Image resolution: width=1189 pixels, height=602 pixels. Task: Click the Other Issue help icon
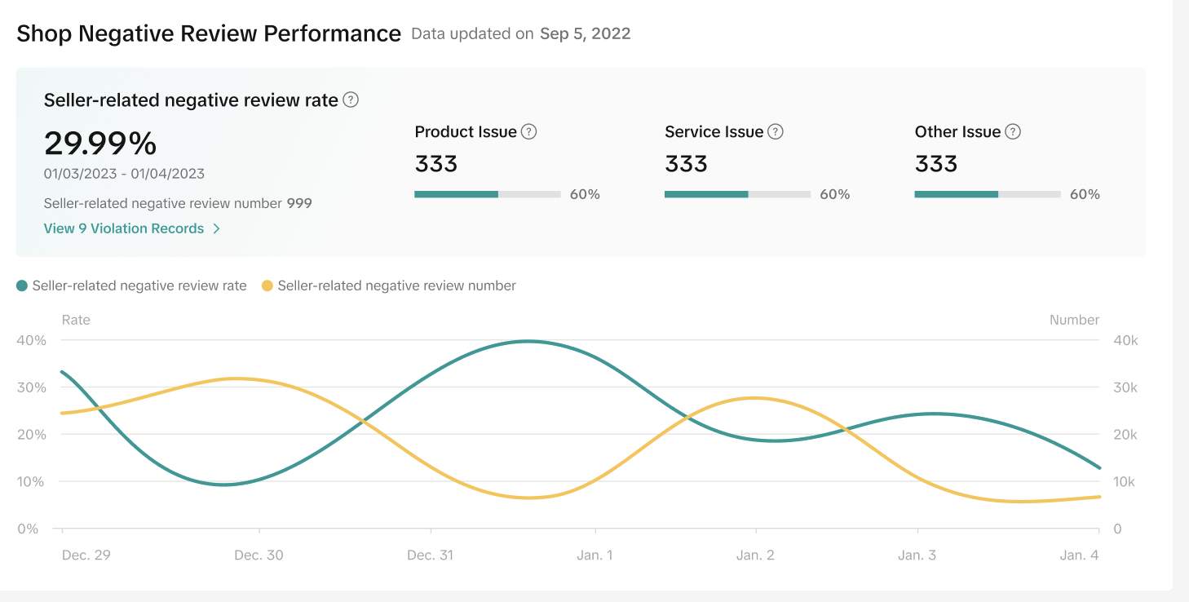[x=1013, y=132]
